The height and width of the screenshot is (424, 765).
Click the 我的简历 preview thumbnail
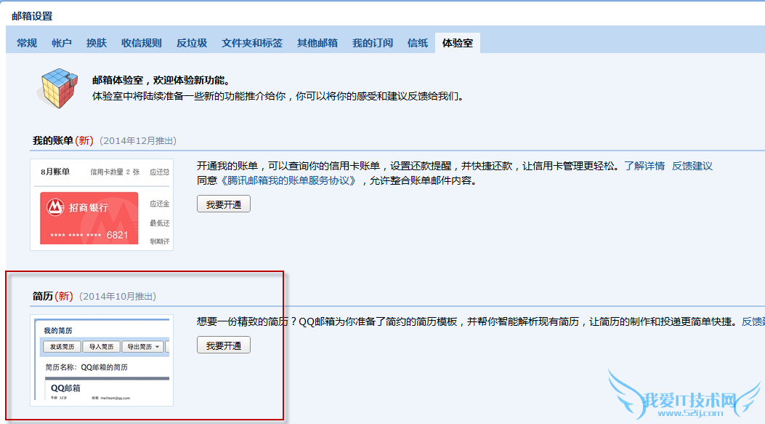point(102,361)
